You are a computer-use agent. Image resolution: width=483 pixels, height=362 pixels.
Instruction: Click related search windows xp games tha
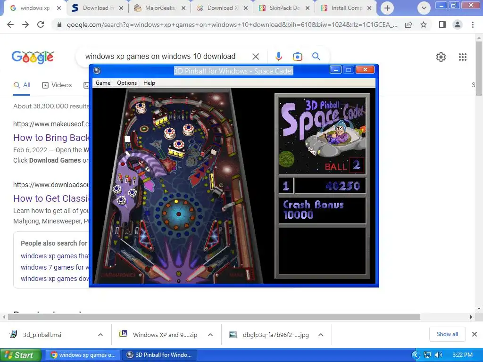[55, 256]
